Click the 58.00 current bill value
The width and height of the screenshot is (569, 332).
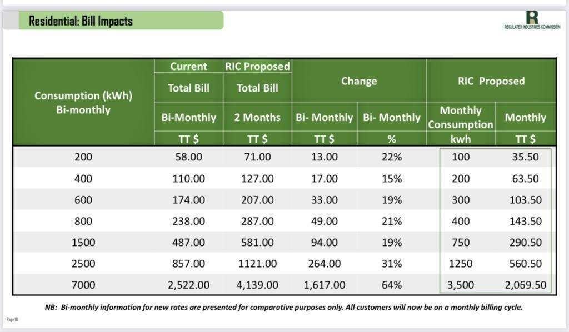(x=189, y=157)
